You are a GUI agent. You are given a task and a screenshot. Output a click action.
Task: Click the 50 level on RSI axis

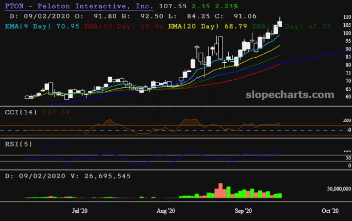coord(348,158)
